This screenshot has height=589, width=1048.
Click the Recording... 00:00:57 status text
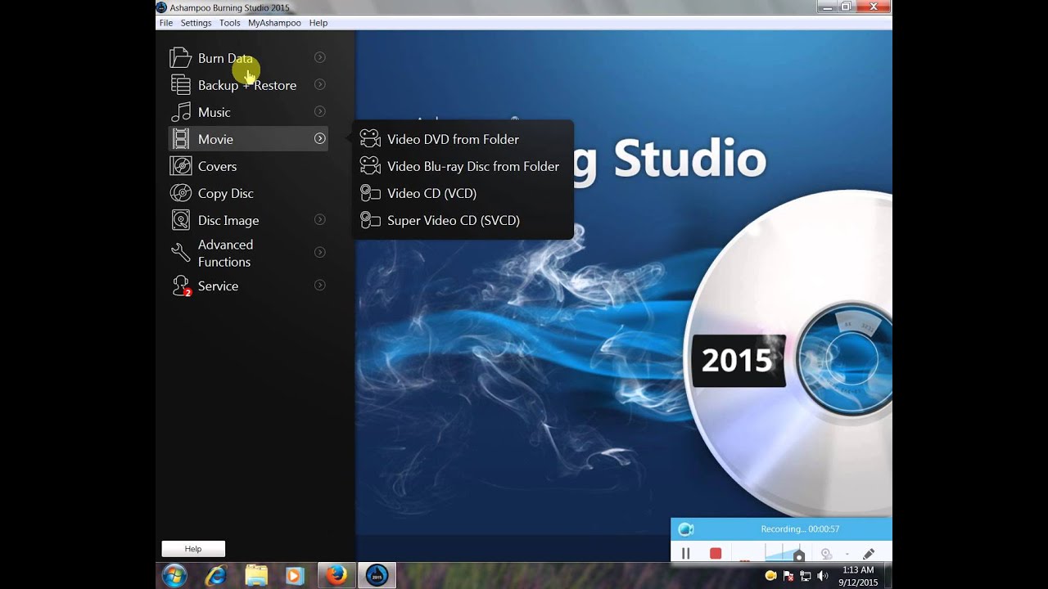tap(800, 529)
